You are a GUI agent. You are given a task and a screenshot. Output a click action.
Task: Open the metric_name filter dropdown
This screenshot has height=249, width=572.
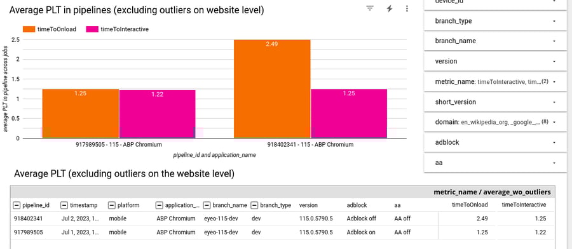[495, 82]
